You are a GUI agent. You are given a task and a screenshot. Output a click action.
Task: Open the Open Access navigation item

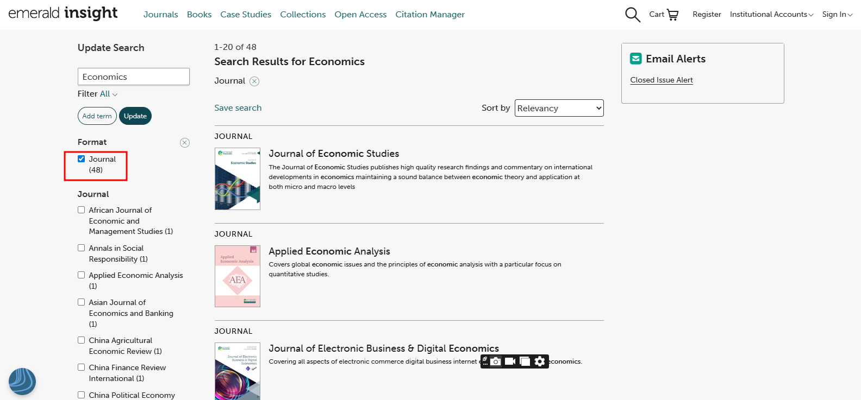coord(360,15)
